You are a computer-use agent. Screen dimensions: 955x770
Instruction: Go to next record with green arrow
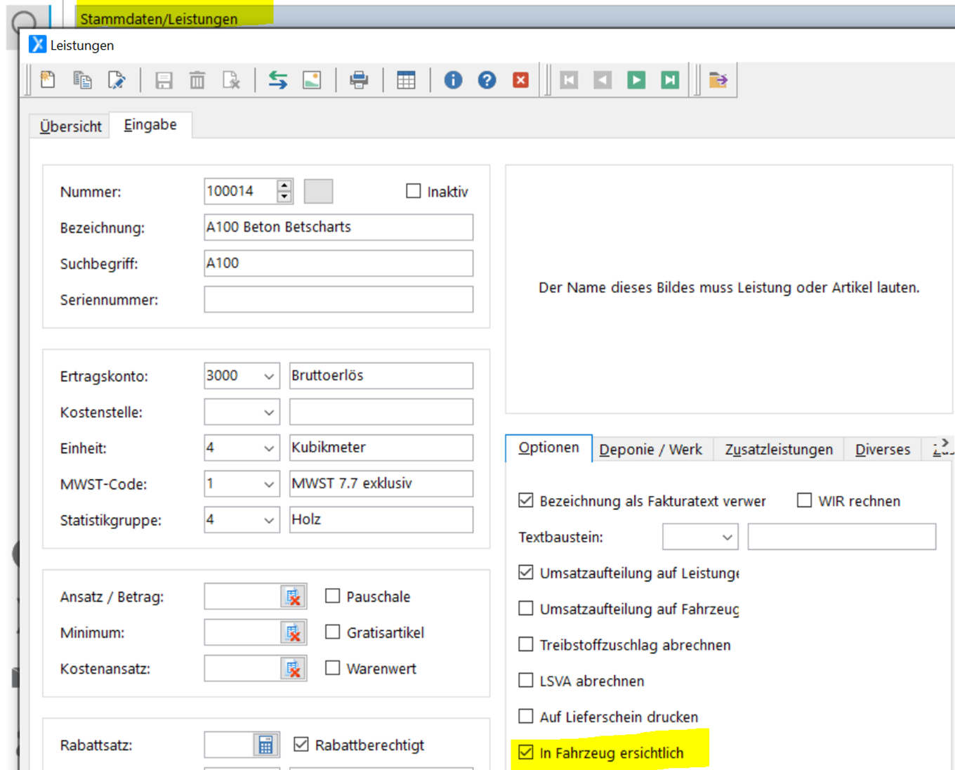click(x=636, y=80)
